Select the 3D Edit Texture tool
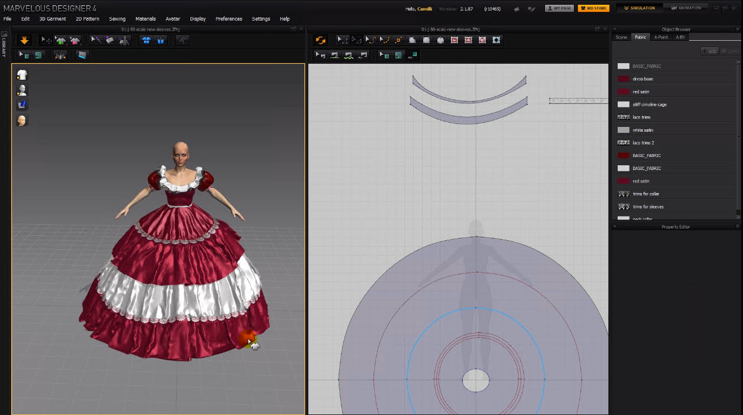The width and height of the screenshot is (743, 415). point(24,55)
